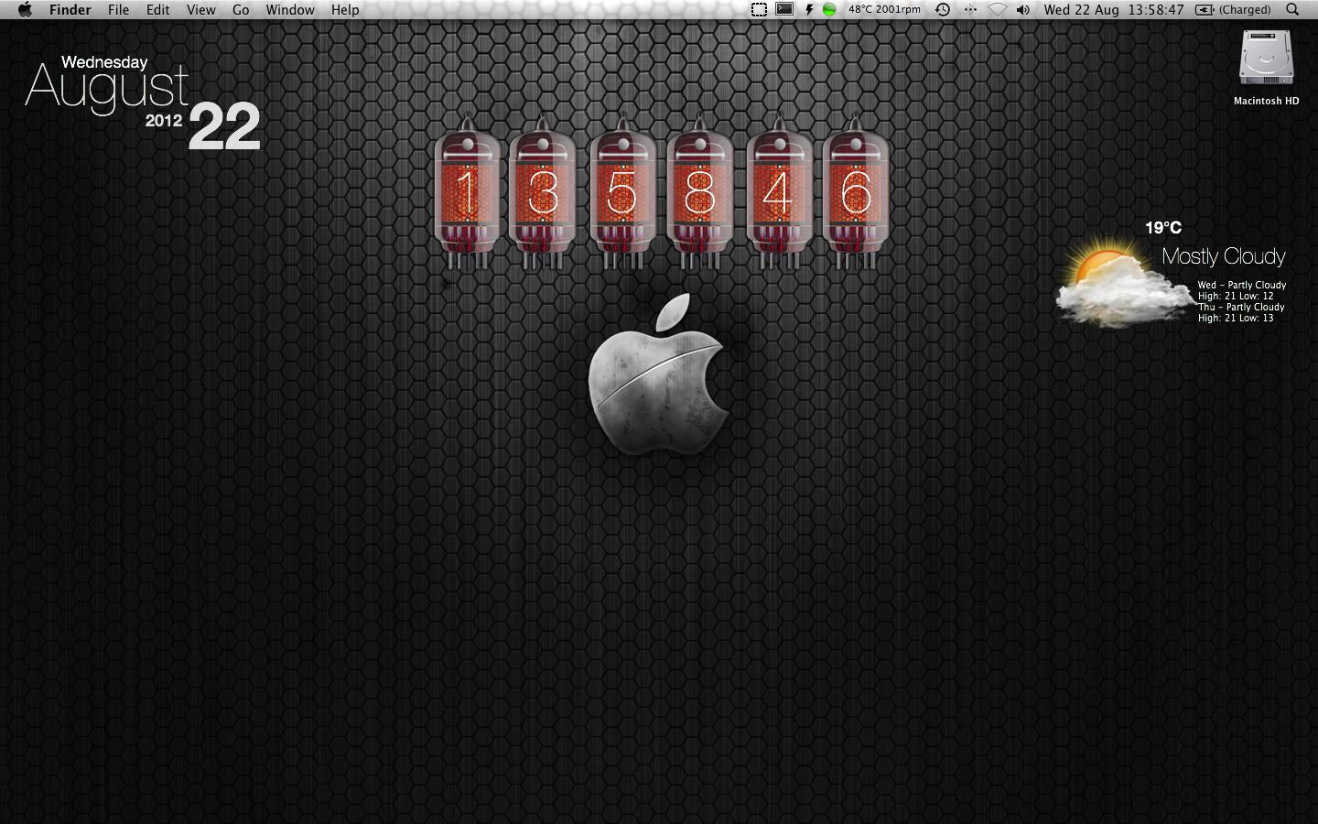Viewport: 1318px width, 824px height.
Task: Click the menu bar date and clock
Action: point(1114,10)
